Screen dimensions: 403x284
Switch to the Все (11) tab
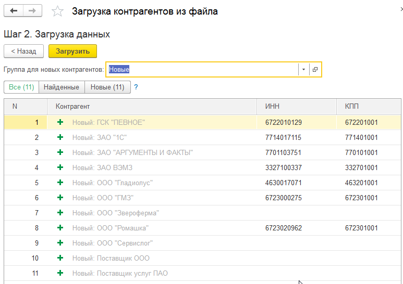coord(21,87)
